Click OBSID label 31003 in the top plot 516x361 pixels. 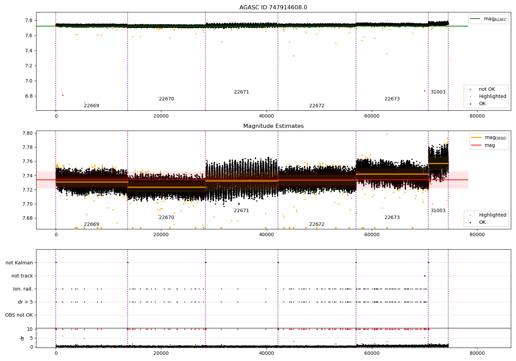(x=438, y=92)
